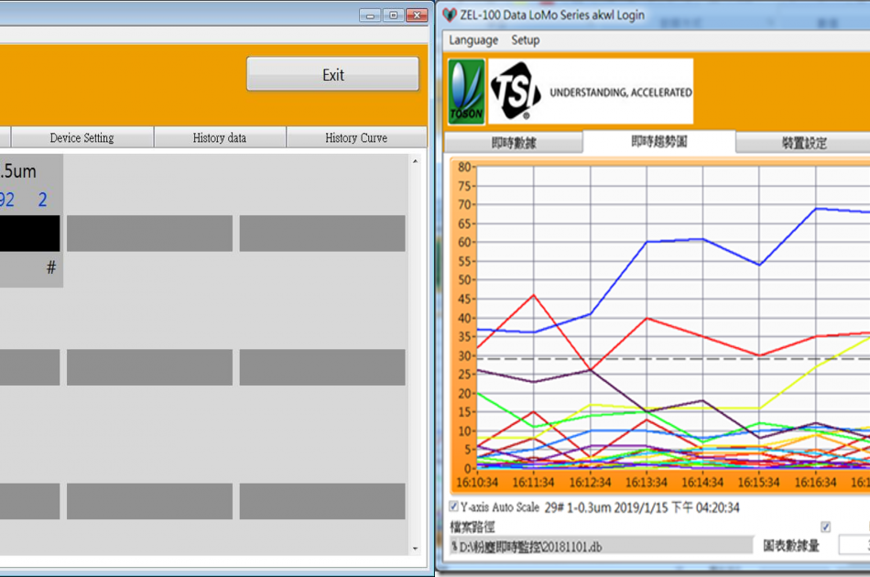Minimize the left application window
870x577 pixels.
[370, 15]
